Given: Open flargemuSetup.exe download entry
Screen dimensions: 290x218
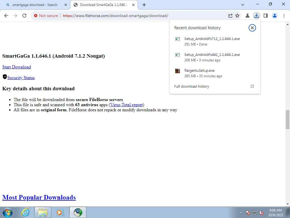Looking at the screenshot, I should point(215,73).
